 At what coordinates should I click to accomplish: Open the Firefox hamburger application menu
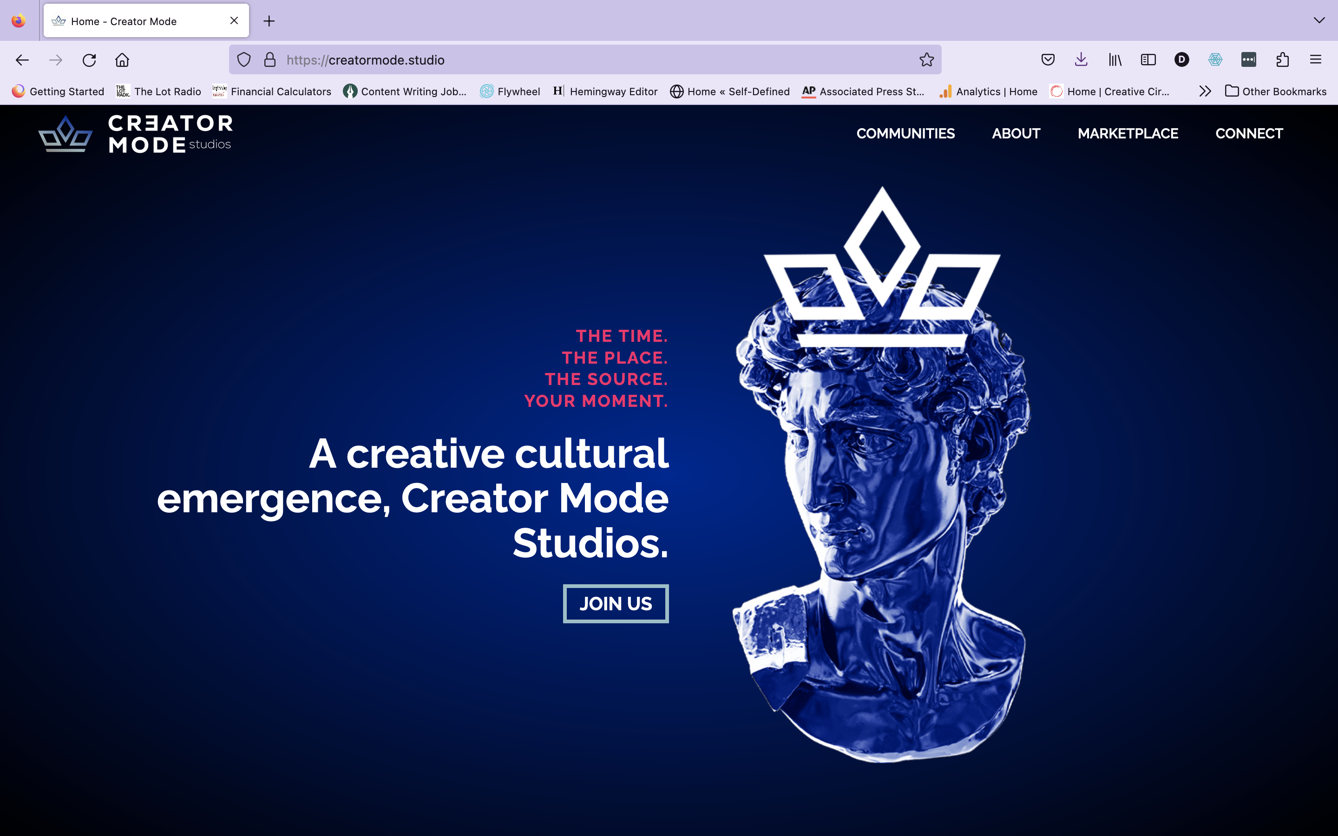click(x=1315, y=60)
